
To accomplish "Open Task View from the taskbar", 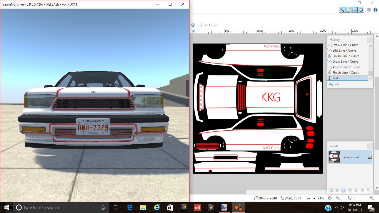I will point(115,207).
